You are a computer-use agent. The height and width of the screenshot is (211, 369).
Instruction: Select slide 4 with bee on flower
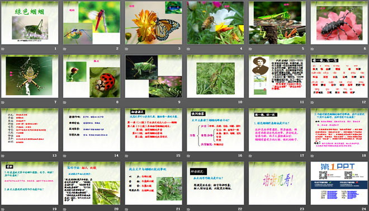(x=215, y=23)
